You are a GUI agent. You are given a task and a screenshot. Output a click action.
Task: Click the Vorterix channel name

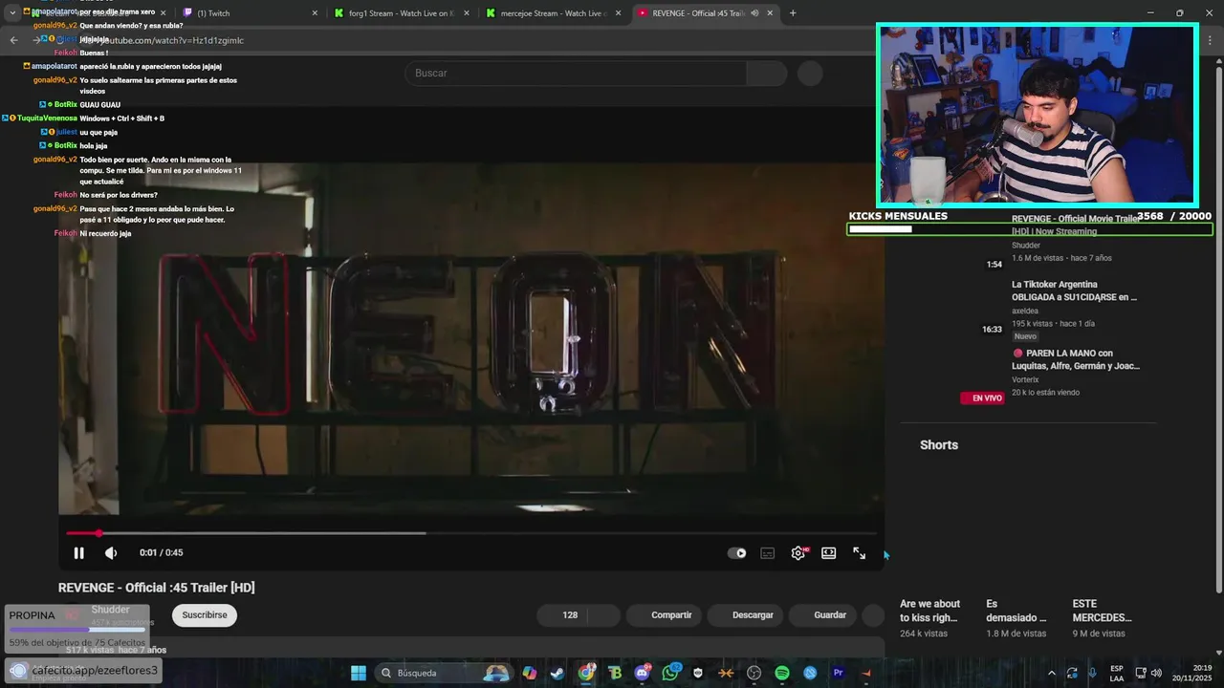click(x=1025, y=379)
